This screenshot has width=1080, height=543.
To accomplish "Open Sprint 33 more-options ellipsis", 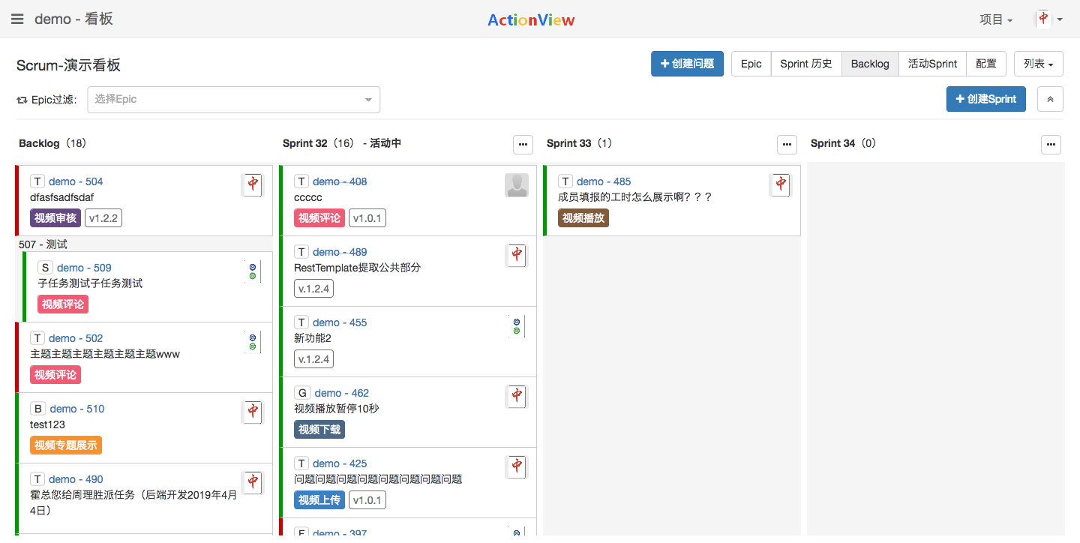I will click(787, 144).
